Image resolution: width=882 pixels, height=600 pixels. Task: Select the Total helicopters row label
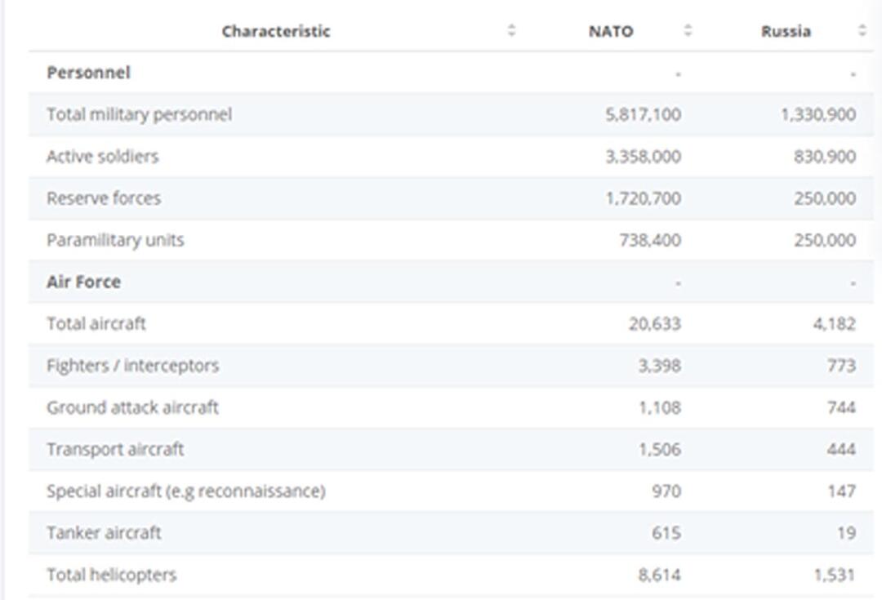point(111,575)
